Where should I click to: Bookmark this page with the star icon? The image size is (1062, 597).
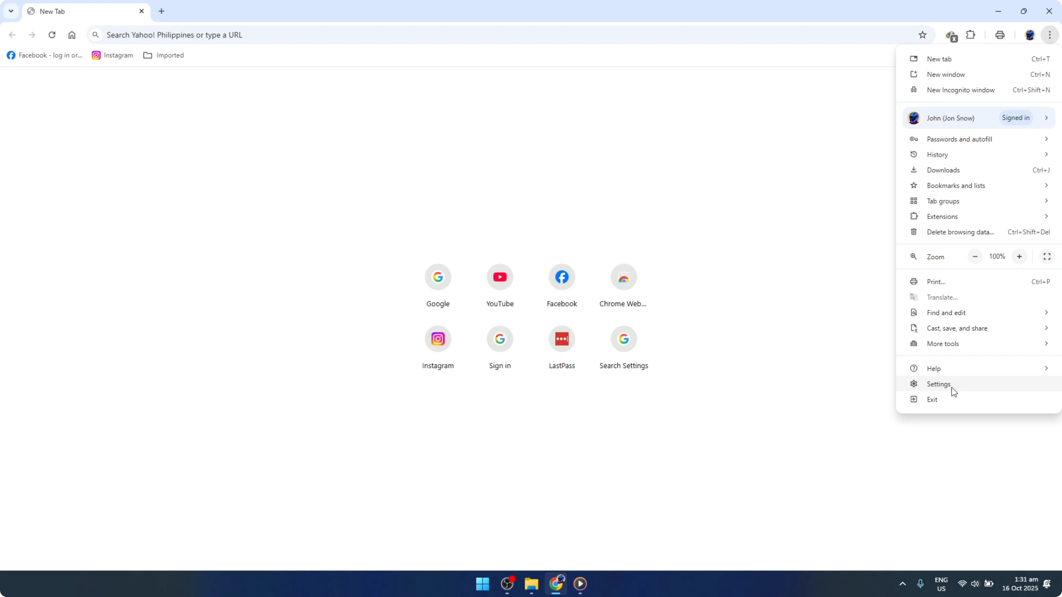923,35
